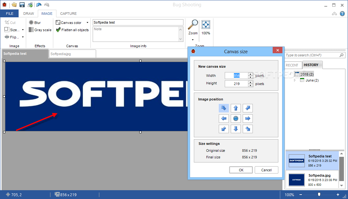348x199 pixels.
Task: Select the Softpedia test document tab
Action: pos(25,54)
